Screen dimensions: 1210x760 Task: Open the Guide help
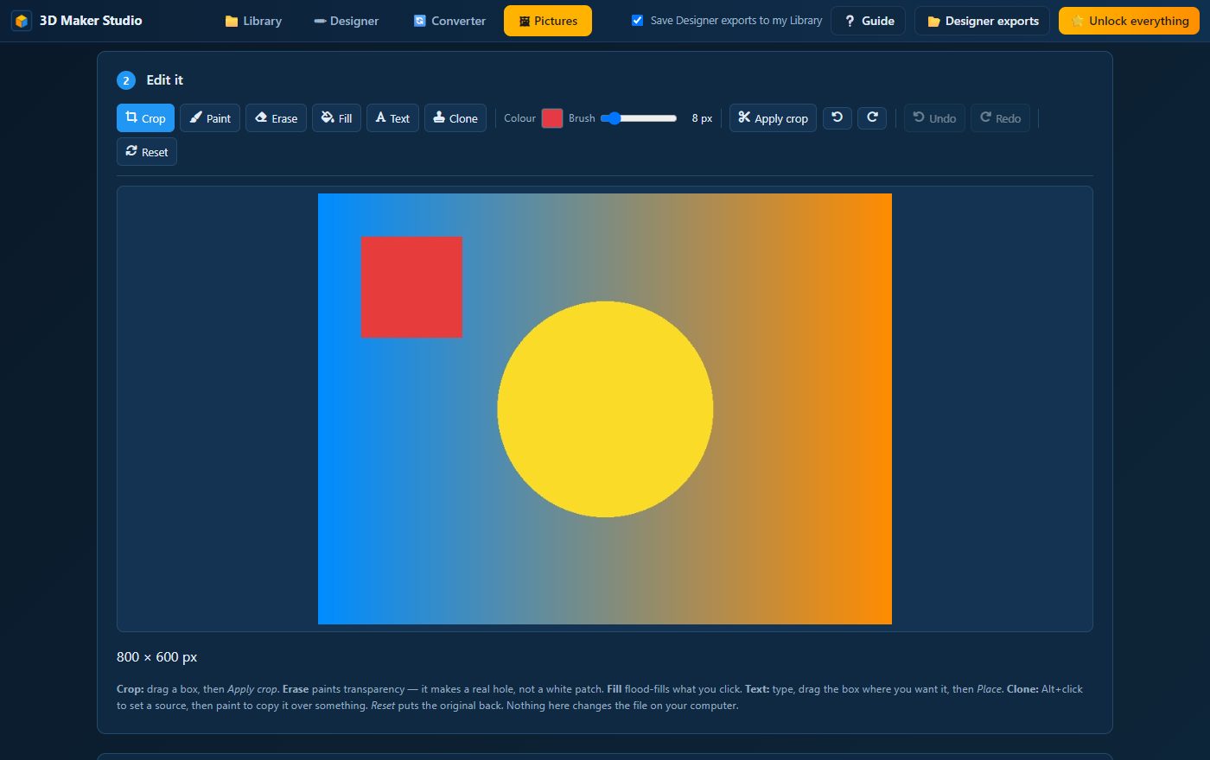(869, 21)
